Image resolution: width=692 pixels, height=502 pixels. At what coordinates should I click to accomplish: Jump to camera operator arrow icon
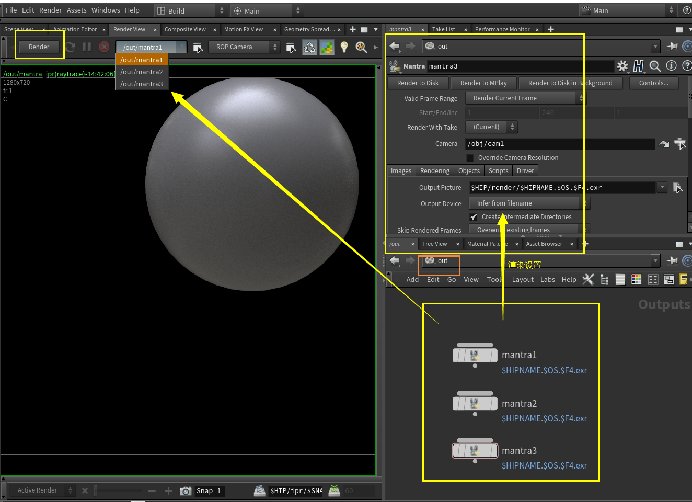[x=664, y=144]
